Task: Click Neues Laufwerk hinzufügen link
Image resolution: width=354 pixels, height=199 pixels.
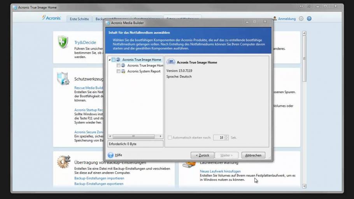Action: pyautogui.click(x=220, y=171)
